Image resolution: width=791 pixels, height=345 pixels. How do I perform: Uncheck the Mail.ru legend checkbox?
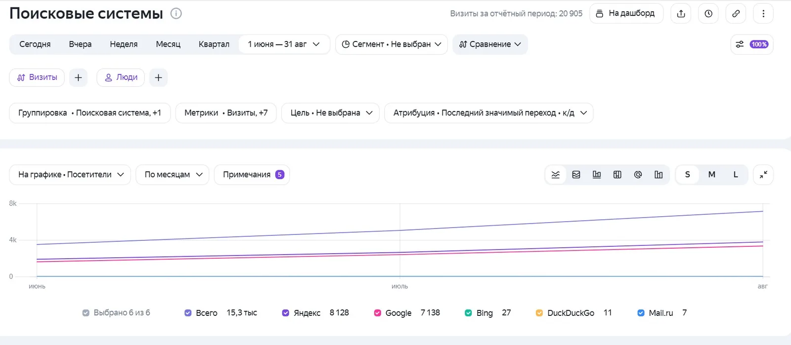tap(641, 313)
